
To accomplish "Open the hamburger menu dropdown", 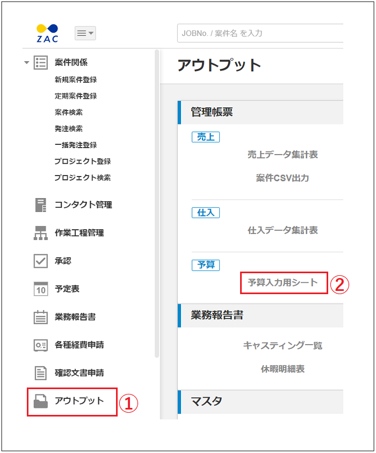I will click(85, 33).
